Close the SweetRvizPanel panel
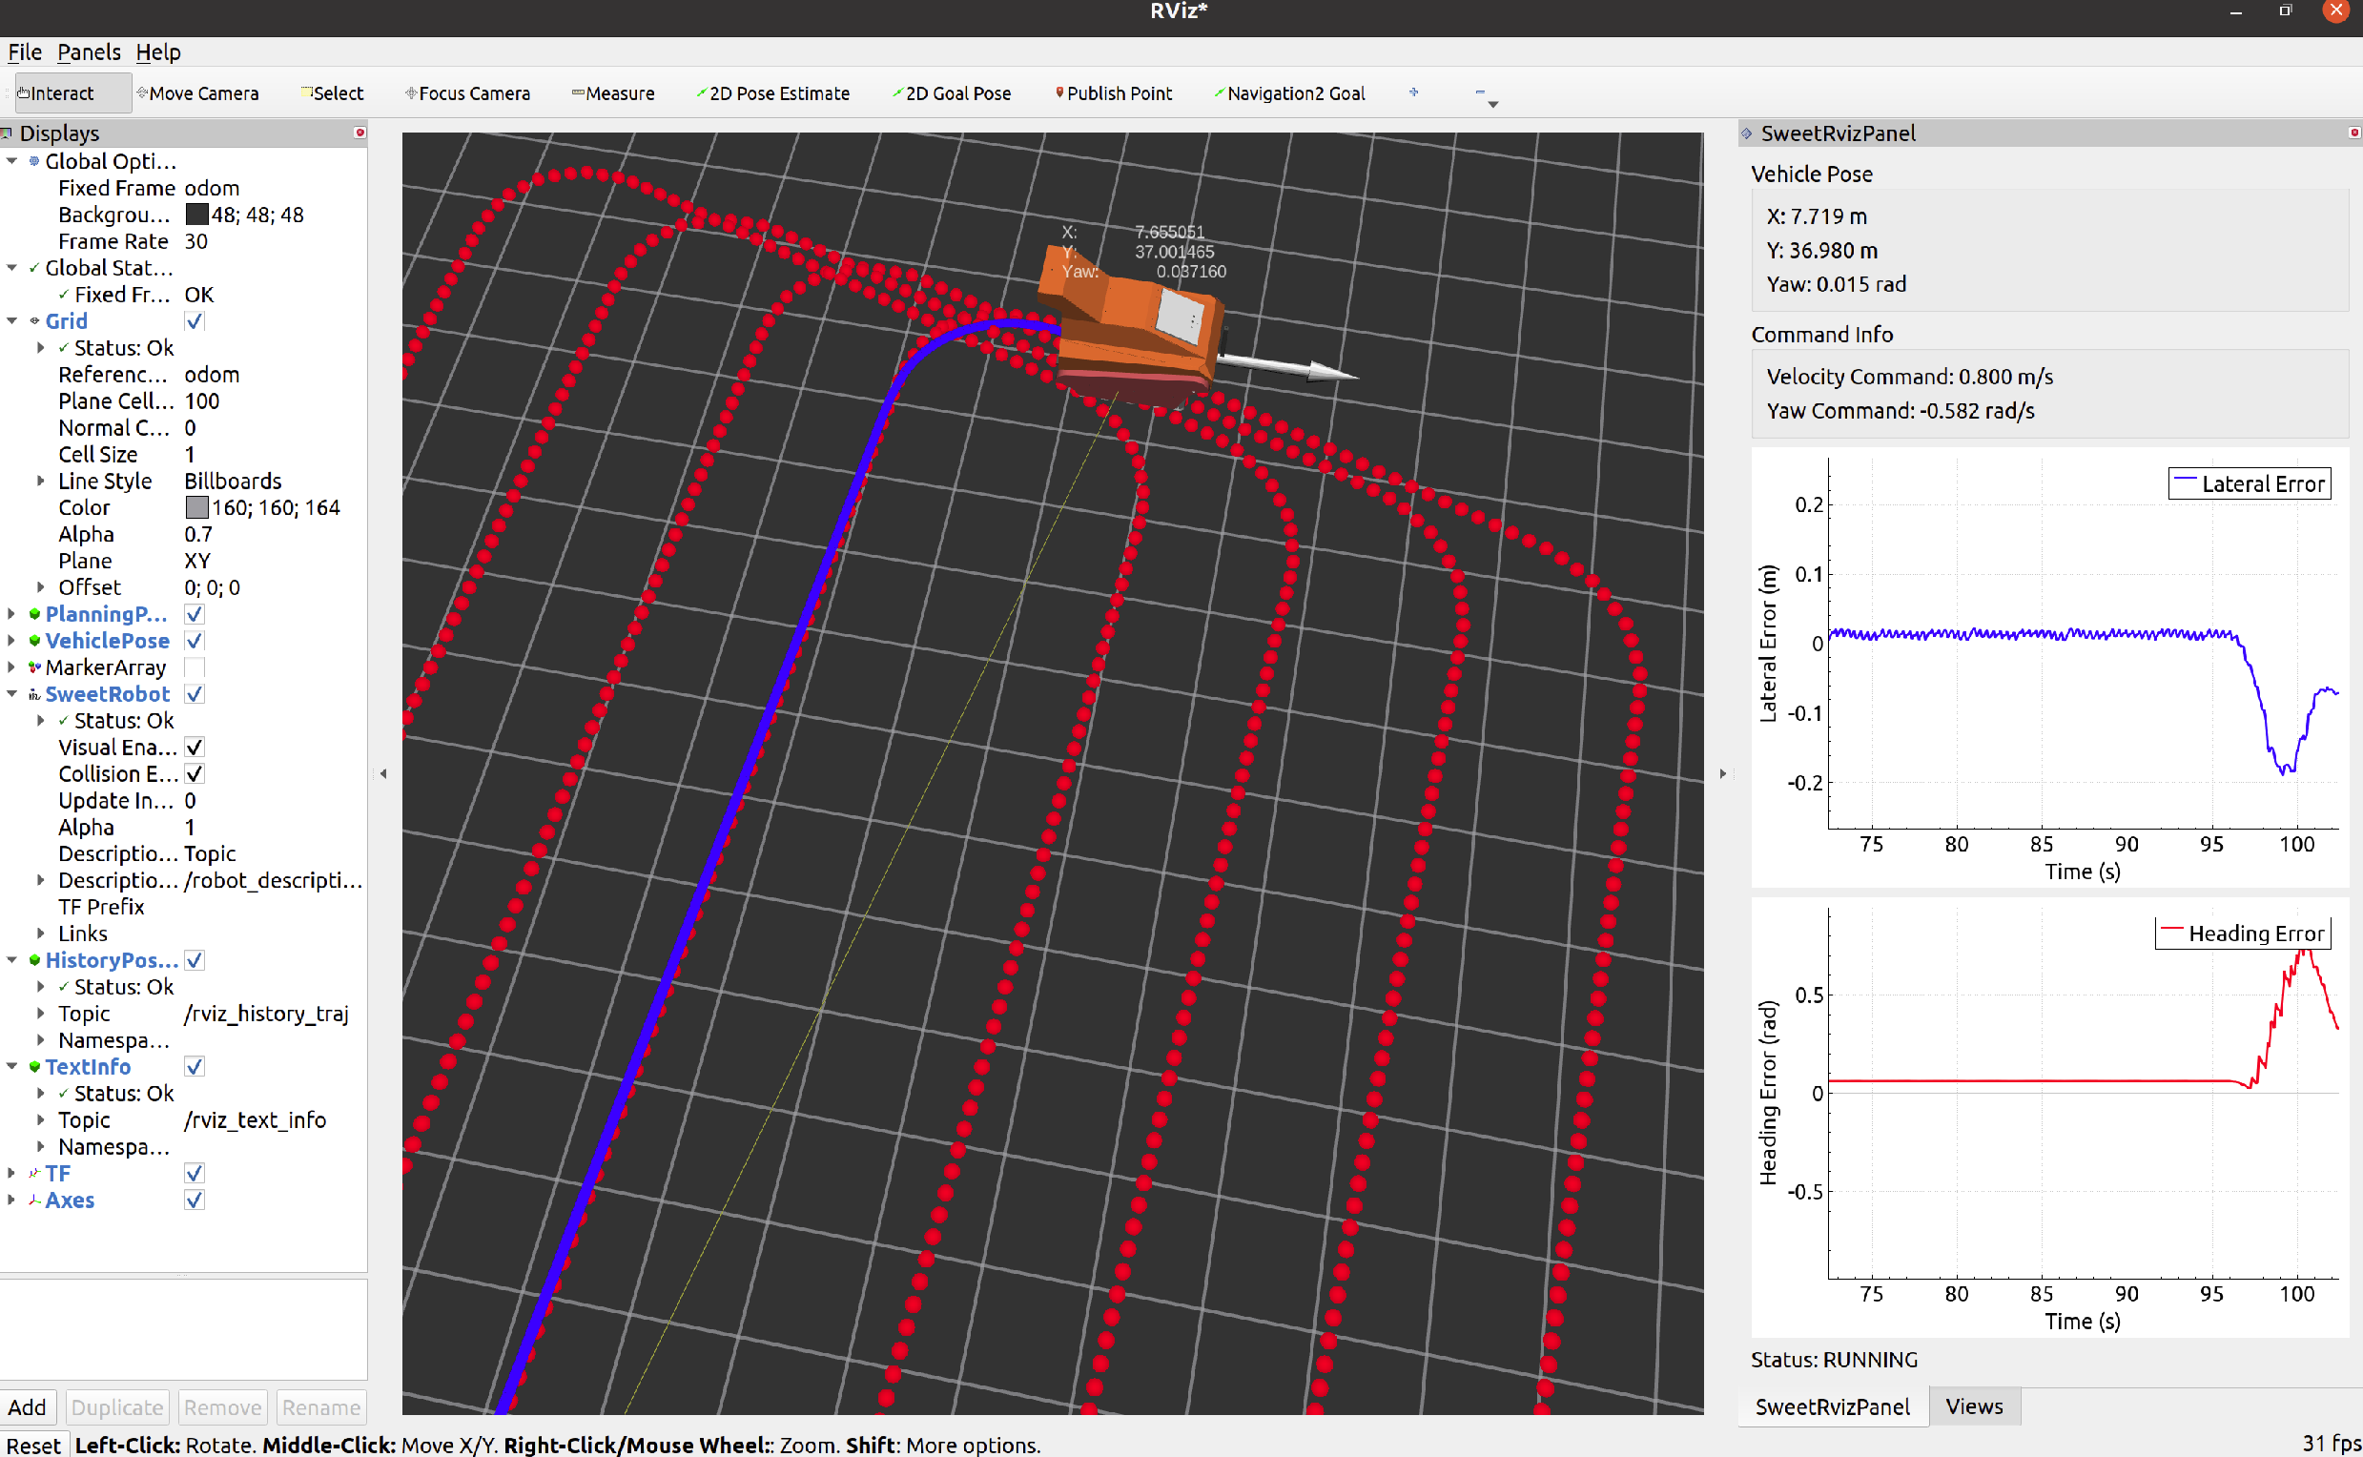This screenshot has height=1457, width=2363. pos(2354,133)
